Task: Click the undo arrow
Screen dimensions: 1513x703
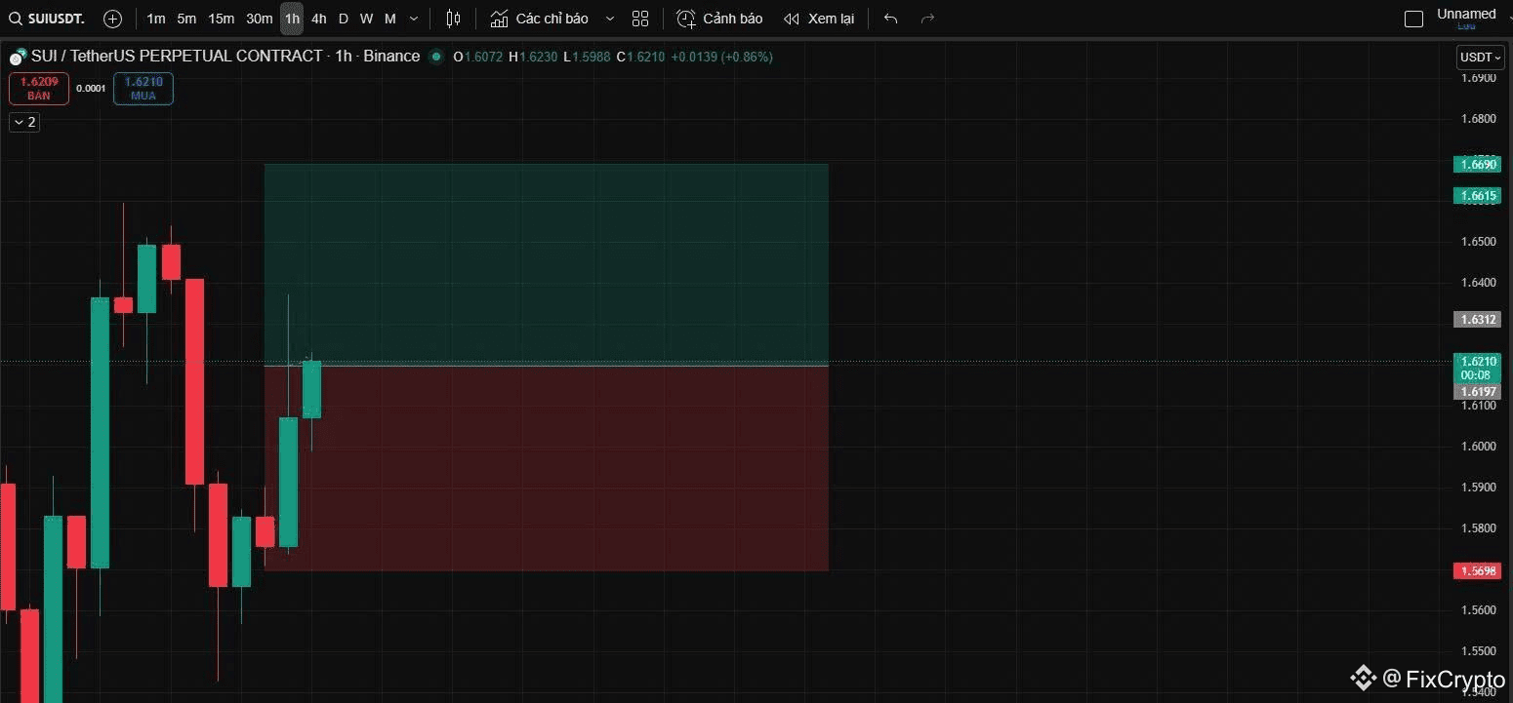Action: 890,19
